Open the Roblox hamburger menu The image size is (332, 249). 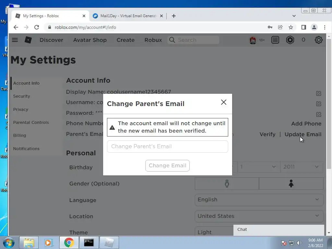[x=15, y=40]
